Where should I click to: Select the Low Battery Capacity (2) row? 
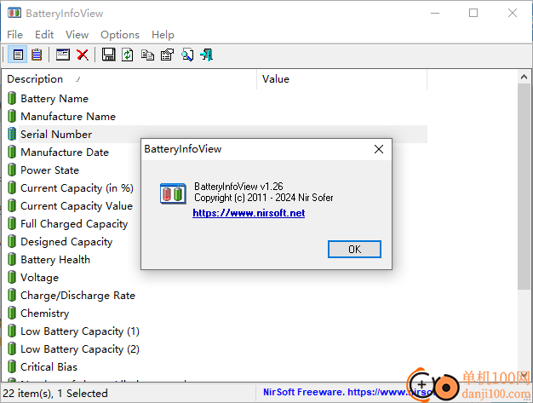click(x=215, y=349)
